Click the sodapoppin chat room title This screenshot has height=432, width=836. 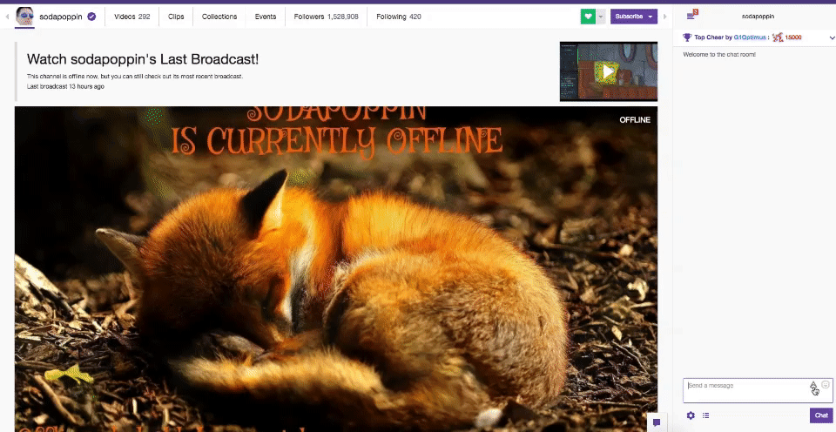tap(758, 17)
